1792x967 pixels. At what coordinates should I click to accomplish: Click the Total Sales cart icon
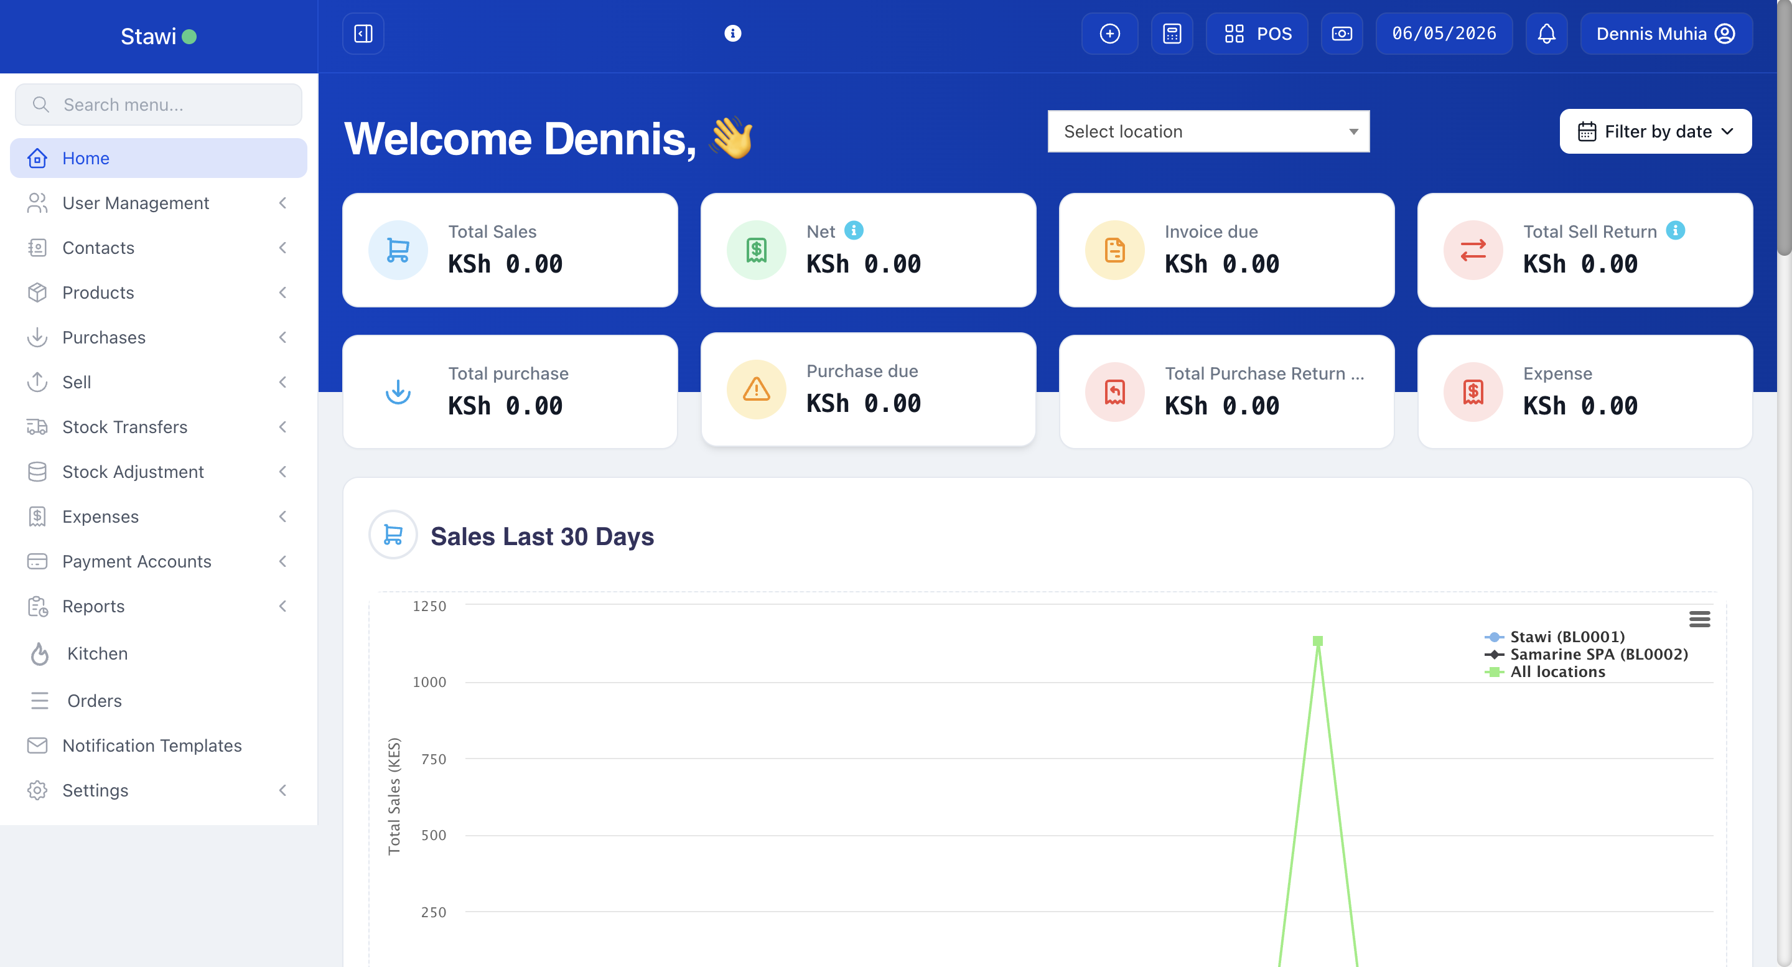[x=398, y=250]
